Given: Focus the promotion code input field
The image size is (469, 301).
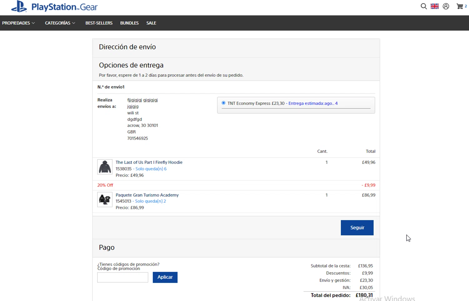Looking at the screenshot, I should [x=123, y=277].
